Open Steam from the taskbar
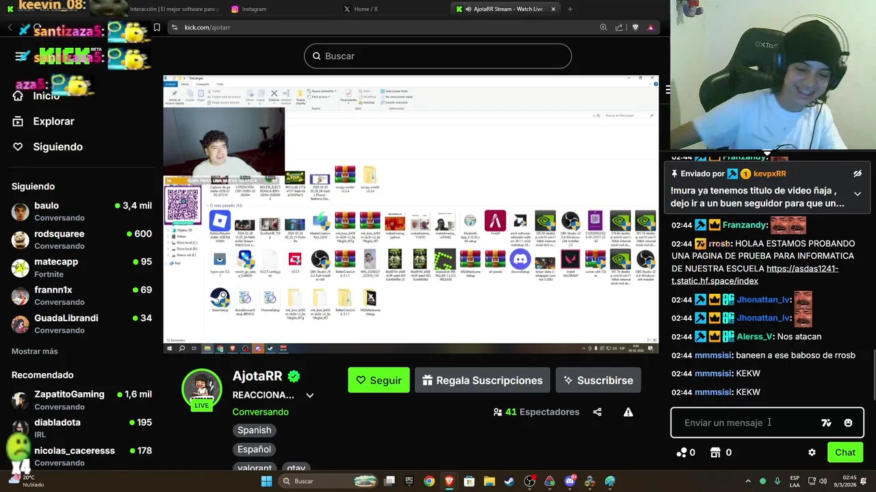Image resolution: width=876 pixels, height=492 pixels. click(509, 481)
